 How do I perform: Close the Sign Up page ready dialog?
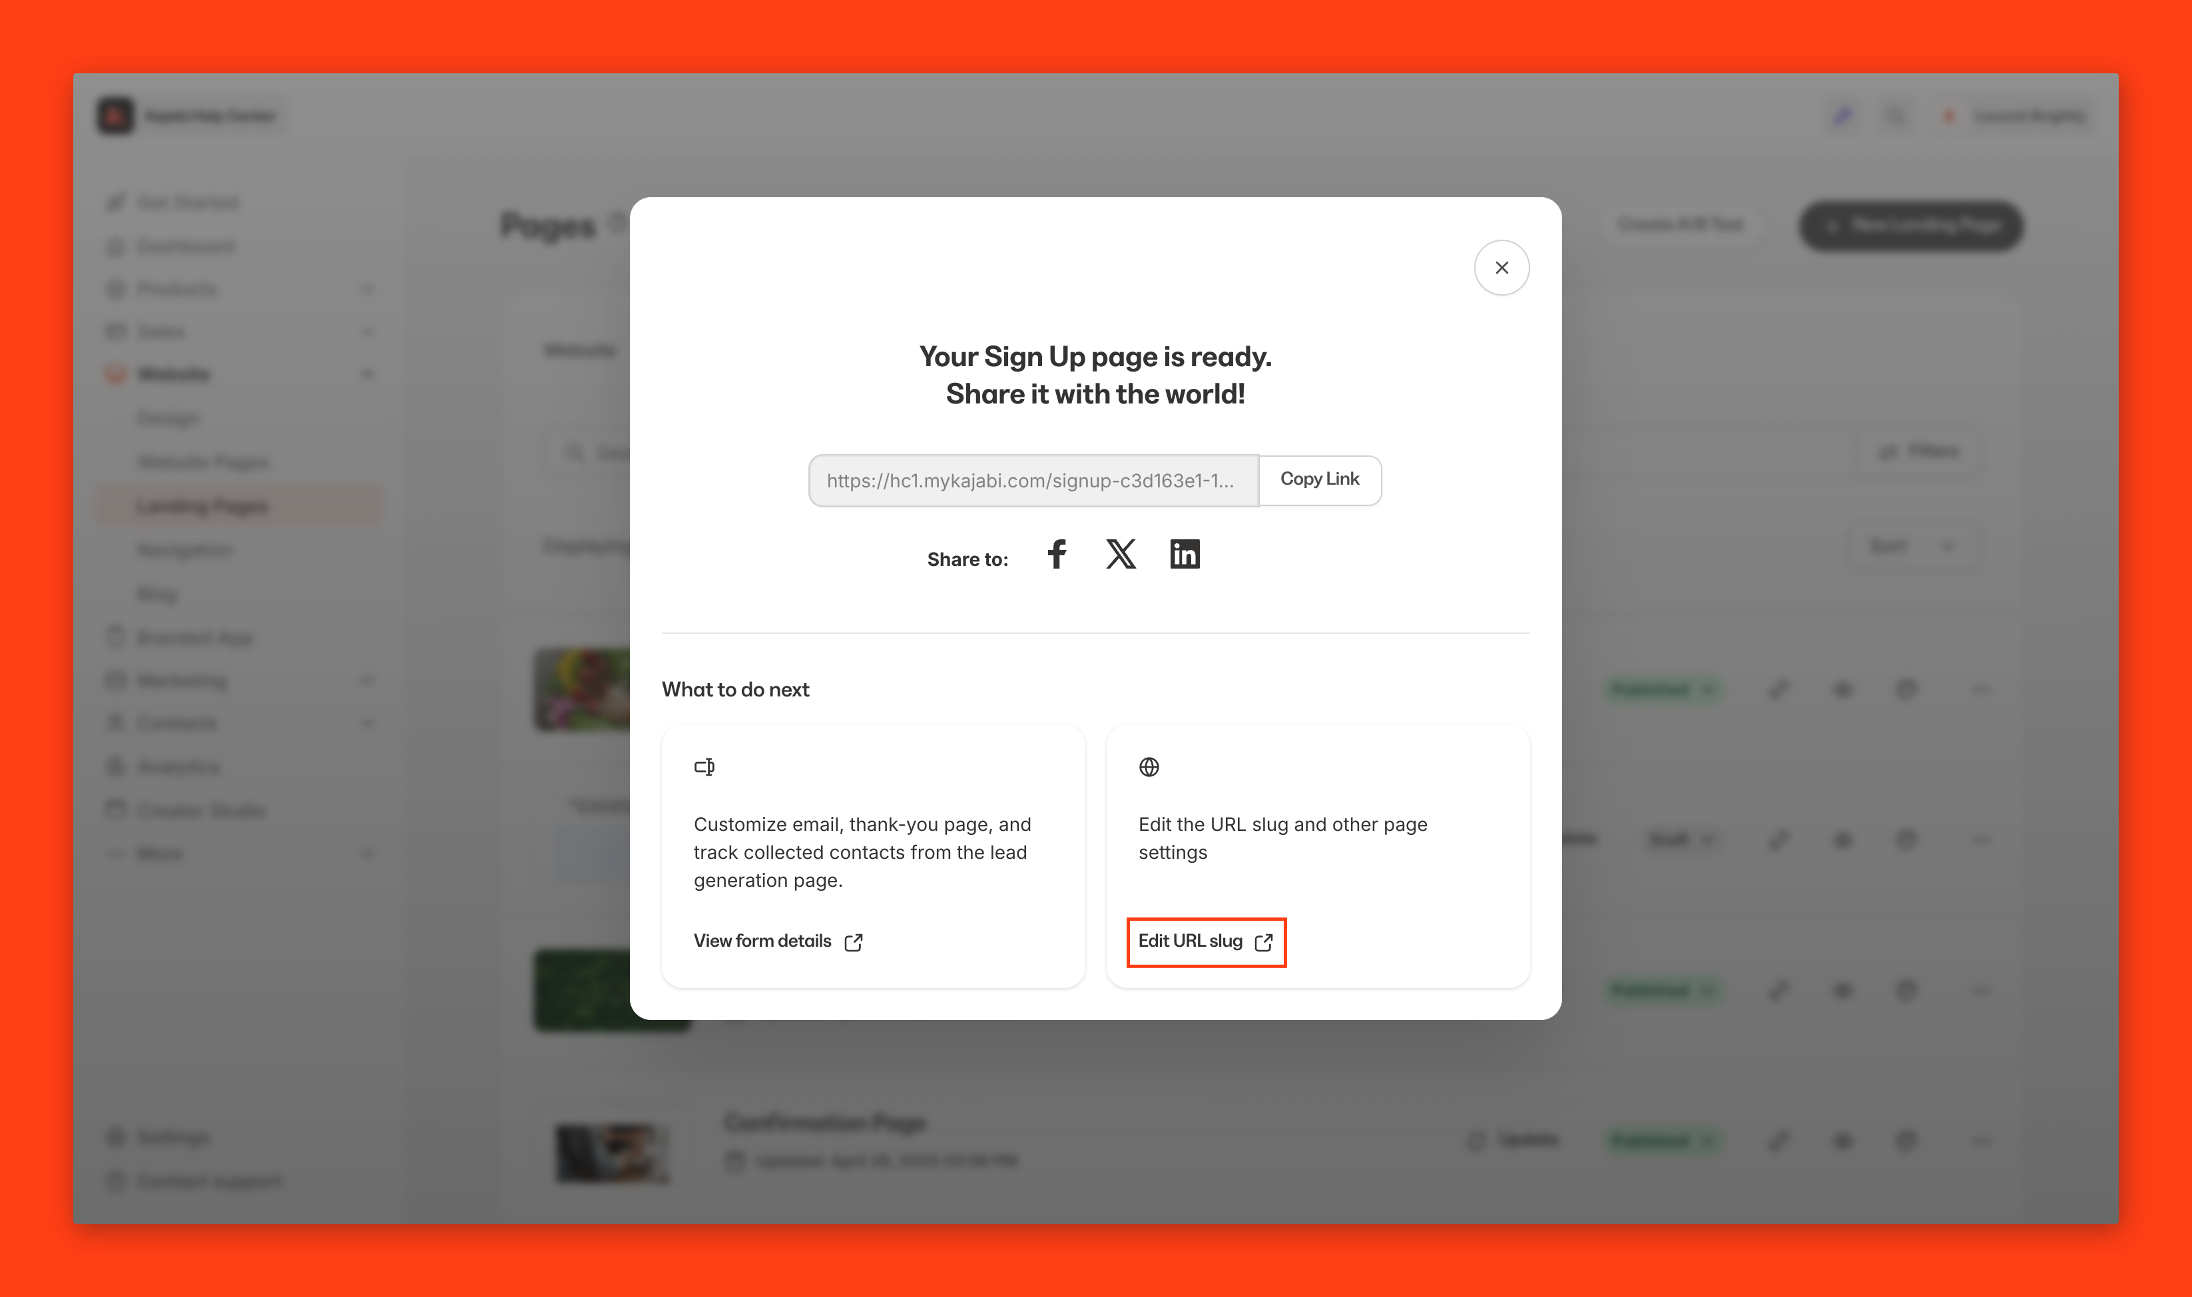coord(1502,268)
